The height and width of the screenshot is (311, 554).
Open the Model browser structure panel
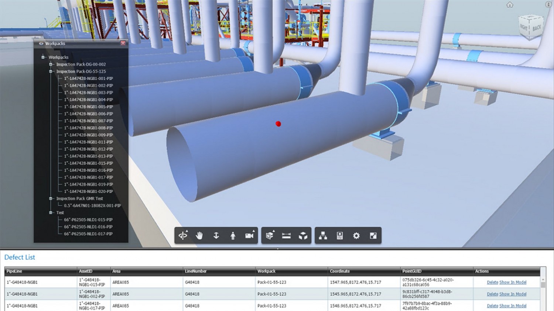coord(323,235)
